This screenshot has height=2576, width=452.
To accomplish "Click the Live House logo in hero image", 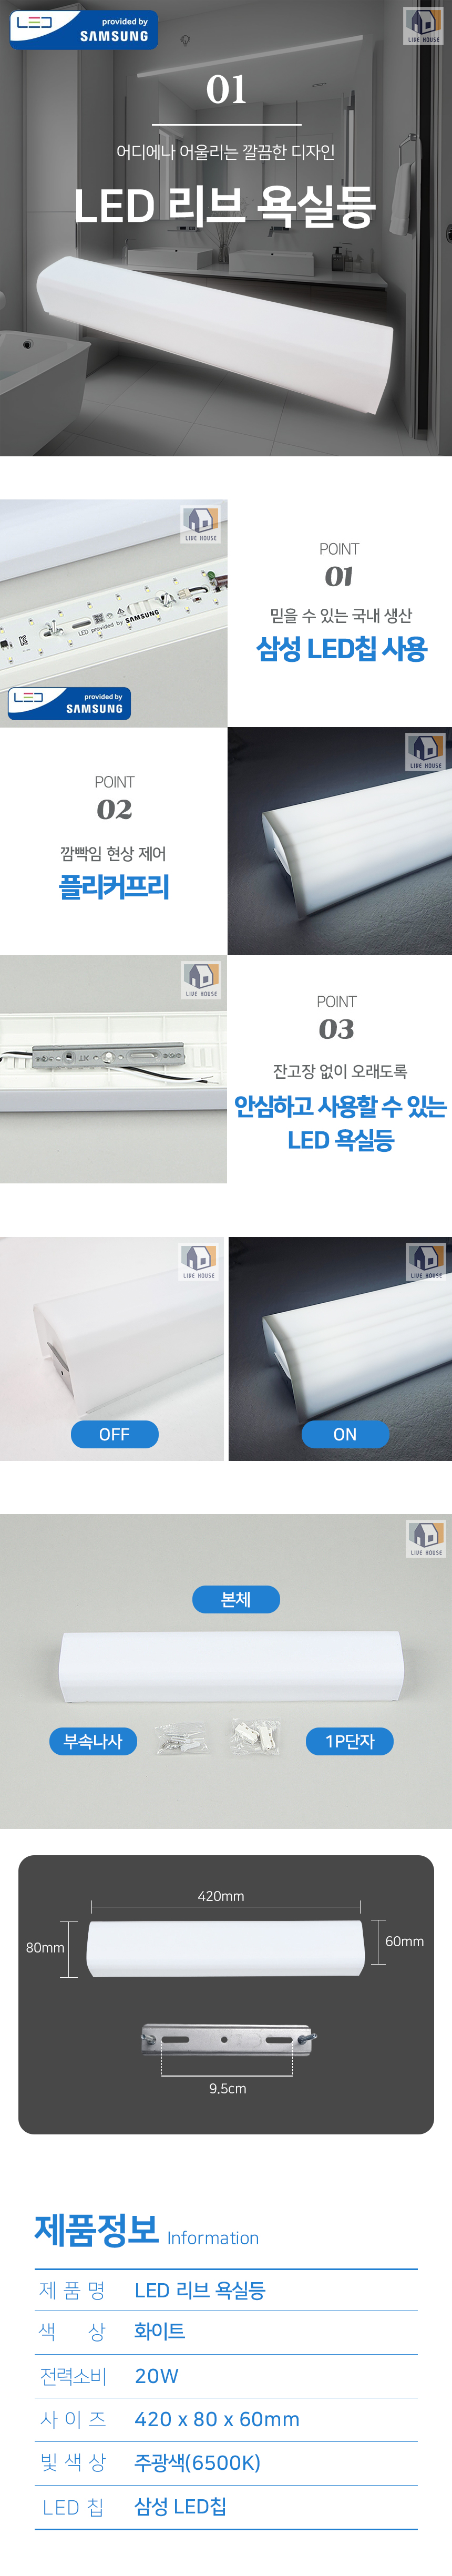I will (x=423, y=26).
